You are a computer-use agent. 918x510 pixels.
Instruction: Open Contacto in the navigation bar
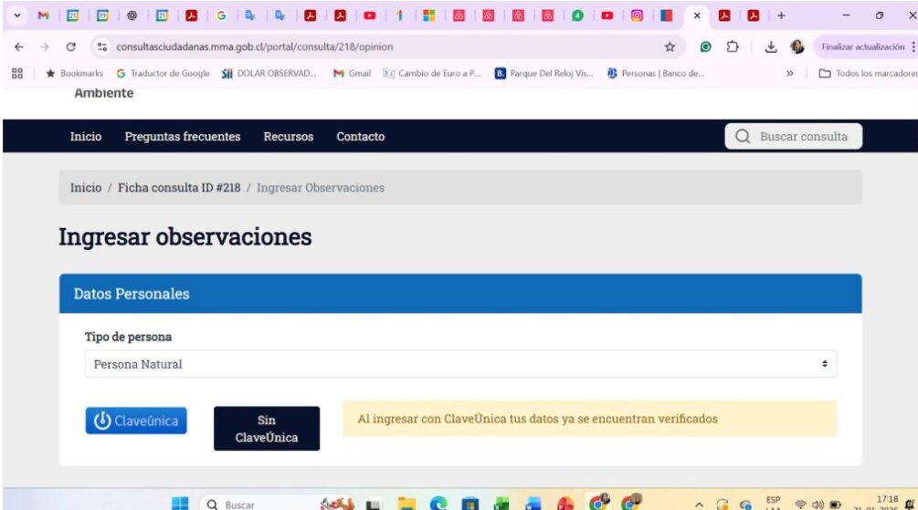(360, 137)
